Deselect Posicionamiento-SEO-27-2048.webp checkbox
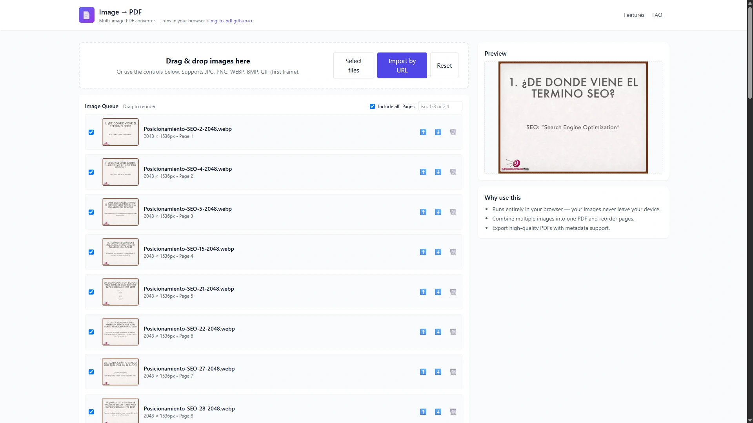 [x=91, y=372]
